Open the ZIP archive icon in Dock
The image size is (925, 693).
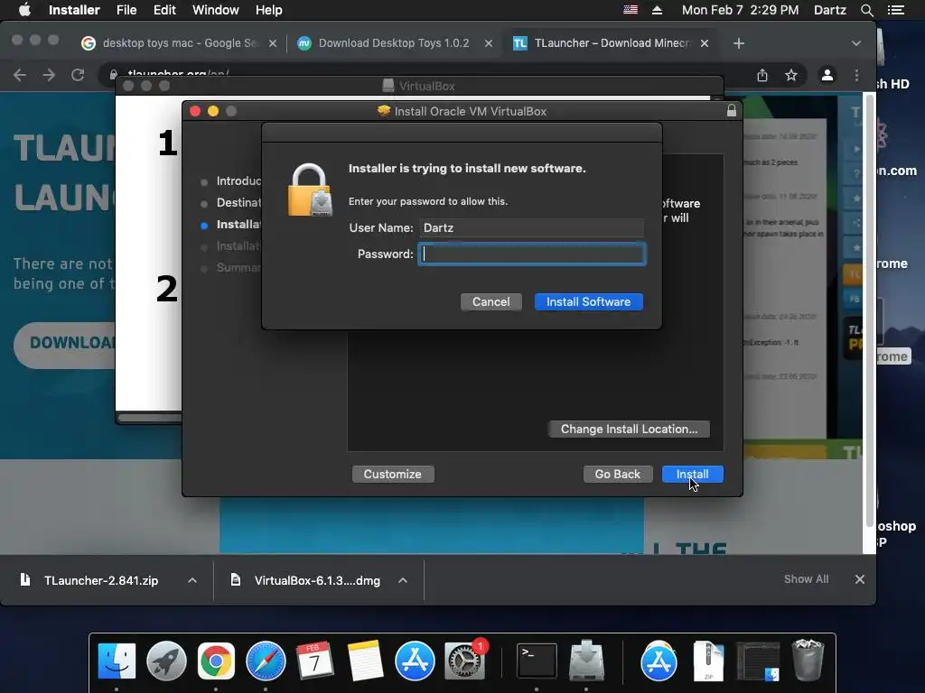[x=708, y=661]
